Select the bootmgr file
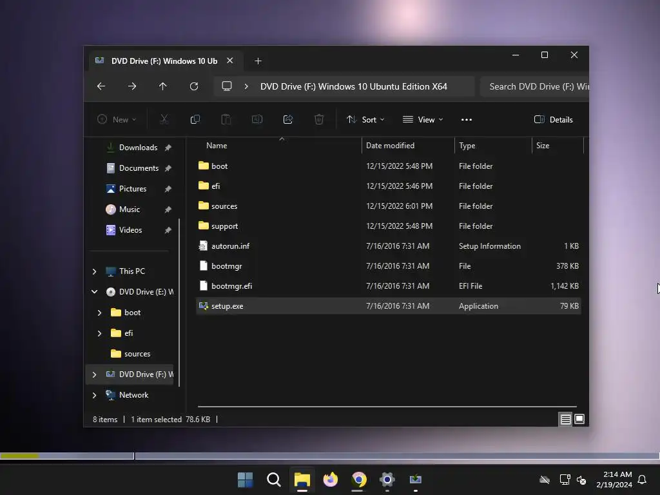Viewport: 660px width, 495px height. [389, 266]
